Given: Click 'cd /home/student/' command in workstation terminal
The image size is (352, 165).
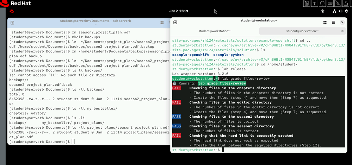Looking at the screenshot, I should [x=279, y=64].
